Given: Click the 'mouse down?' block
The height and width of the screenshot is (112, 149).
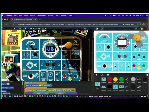Looking at the screenshot, I should tap(42, 90).
